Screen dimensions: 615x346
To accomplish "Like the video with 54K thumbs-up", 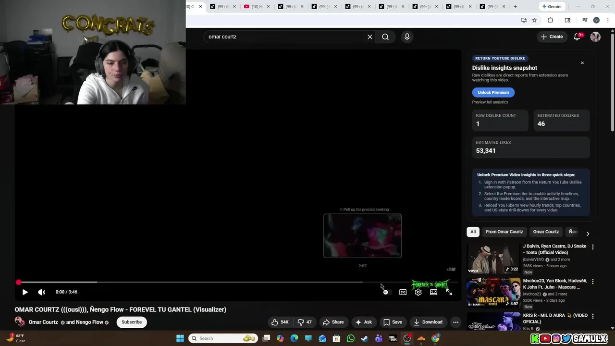I will pos(280,322).
